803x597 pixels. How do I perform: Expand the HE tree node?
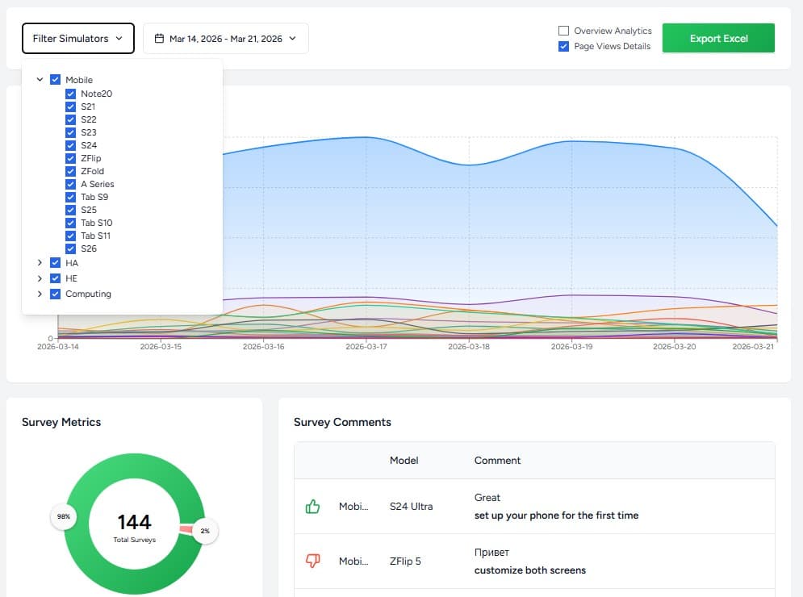pyautogui.click(x=40, y=278)
